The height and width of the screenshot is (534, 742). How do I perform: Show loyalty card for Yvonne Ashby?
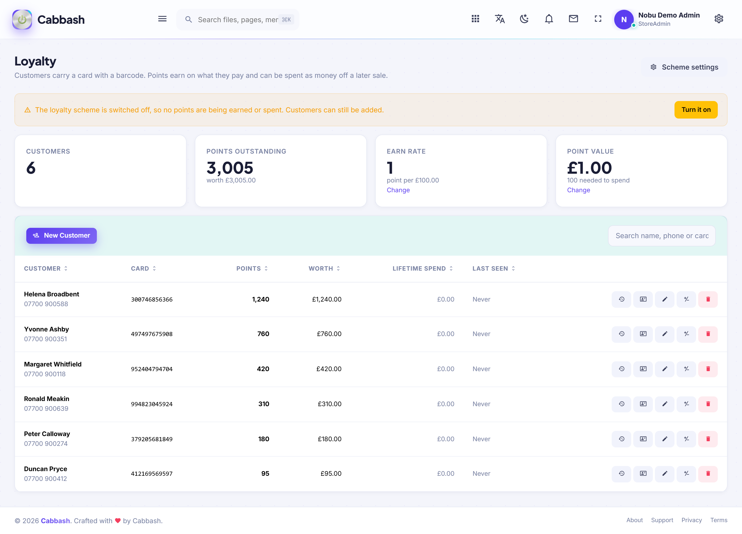pos(643,334)
